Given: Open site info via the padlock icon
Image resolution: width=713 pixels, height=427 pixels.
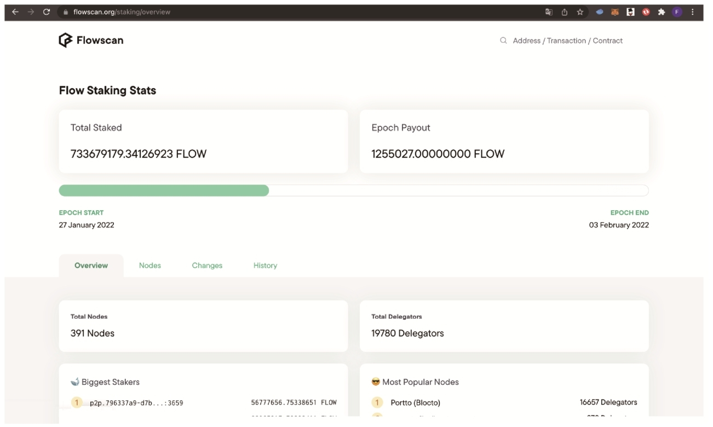Looking at the screenshot, I should pos(66,12).
